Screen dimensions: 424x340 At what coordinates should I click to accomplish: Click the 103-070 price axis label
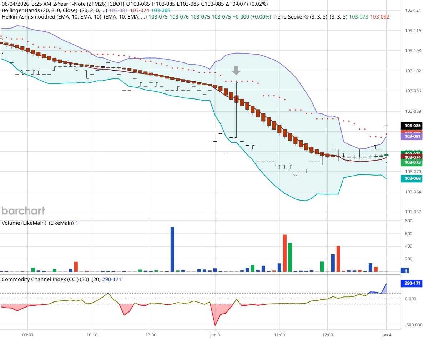413,171
